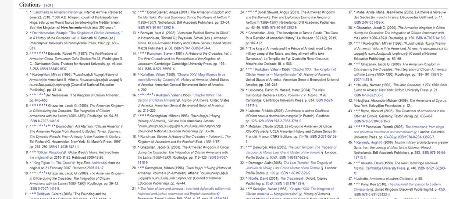The image size is (449, 199).
Task: Open "Kurkdjian, Vahan" link in citation 34
Action: coord(264,189)
